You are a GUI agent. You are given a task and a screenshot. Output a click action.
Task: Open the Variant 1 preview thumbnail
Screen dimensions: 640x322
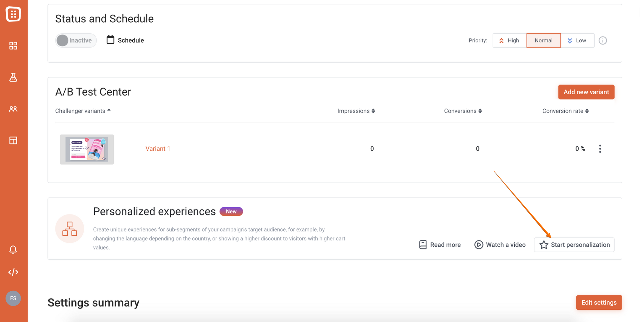[x=87, y=150]
